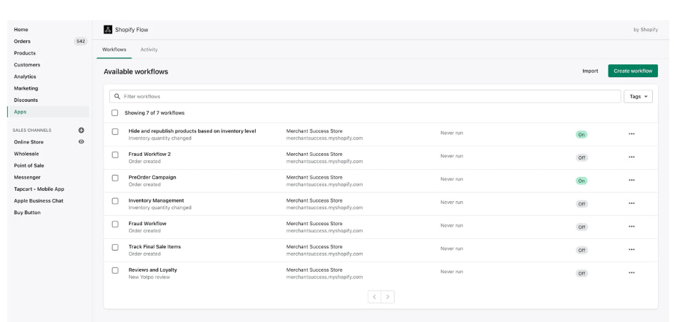Open Orders in the sidebar
Image resolution: width=674 pixels, height=322 pixels.
(x=23, y=42)
